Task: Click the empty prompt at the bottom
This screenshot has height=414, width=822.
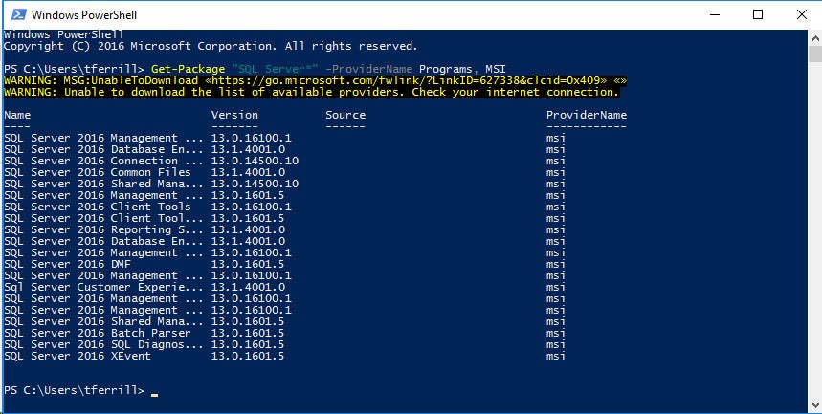Action: [153, 391]
